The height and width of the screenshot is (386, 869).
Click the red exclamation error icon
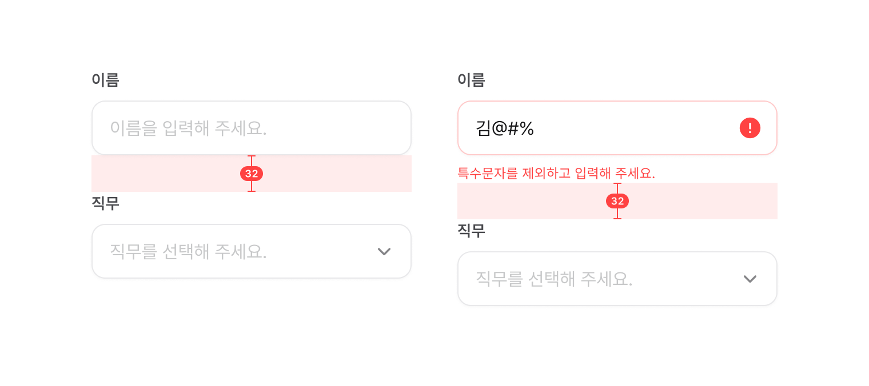click(750, 128)
